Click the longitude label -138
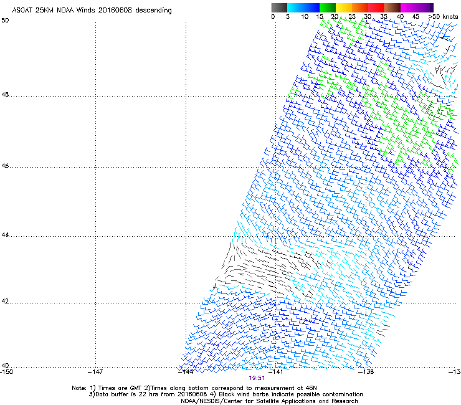Image resolution: width=461 pixels, height=405 pixels. tap(366, 372)
